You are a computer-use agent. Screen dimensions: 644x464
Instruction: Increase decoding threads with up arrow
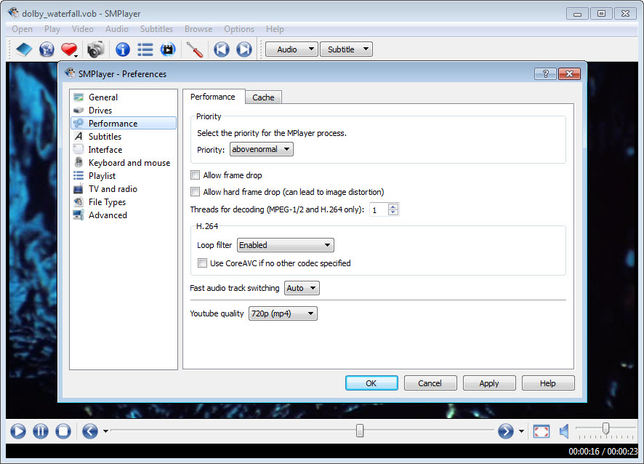[x=393, y=207]
